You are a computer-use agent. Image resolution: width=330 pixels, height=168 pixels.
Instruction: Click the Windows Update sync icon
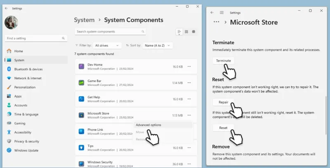tap(9, 150)
